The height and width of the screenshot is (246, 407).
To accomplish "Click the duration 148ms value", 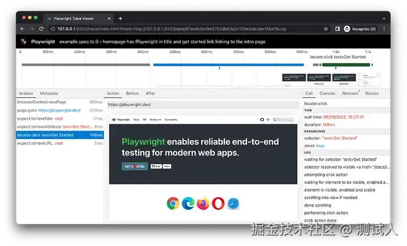I will pyautogui.click(x=329, y=124).
